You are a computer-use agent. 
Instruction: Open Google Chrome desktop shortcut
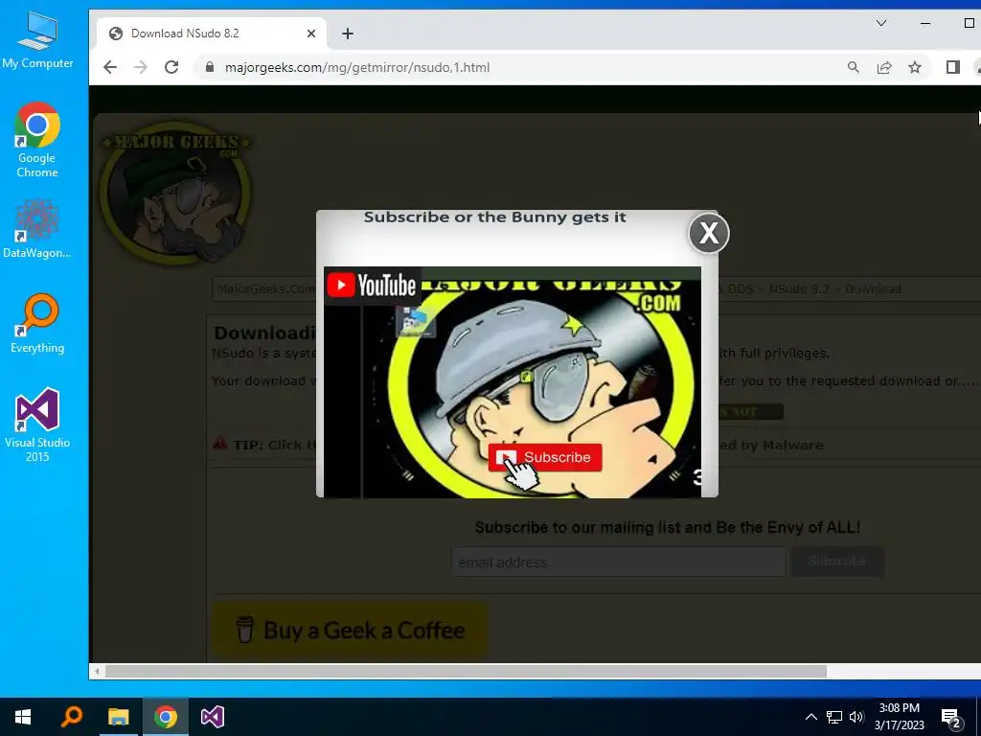pos(37,140)
